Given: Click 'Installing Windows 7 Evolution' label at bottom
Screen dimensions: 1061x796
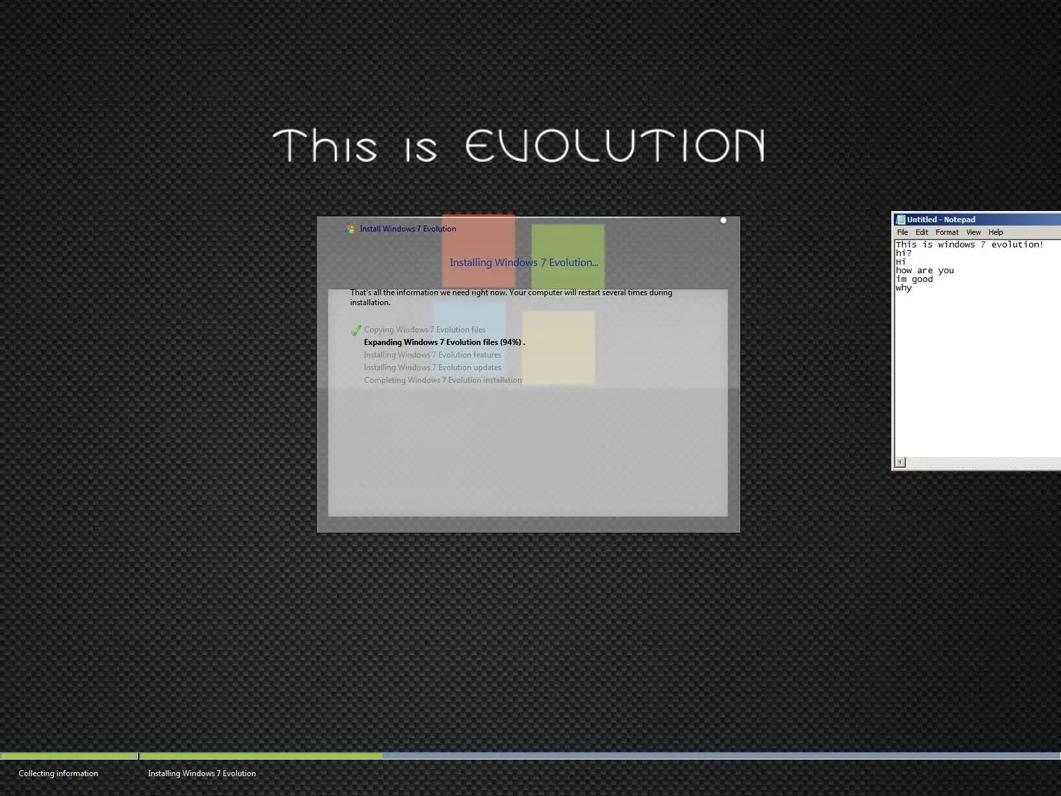Looking at the screenshot, I should pos(202,773).
